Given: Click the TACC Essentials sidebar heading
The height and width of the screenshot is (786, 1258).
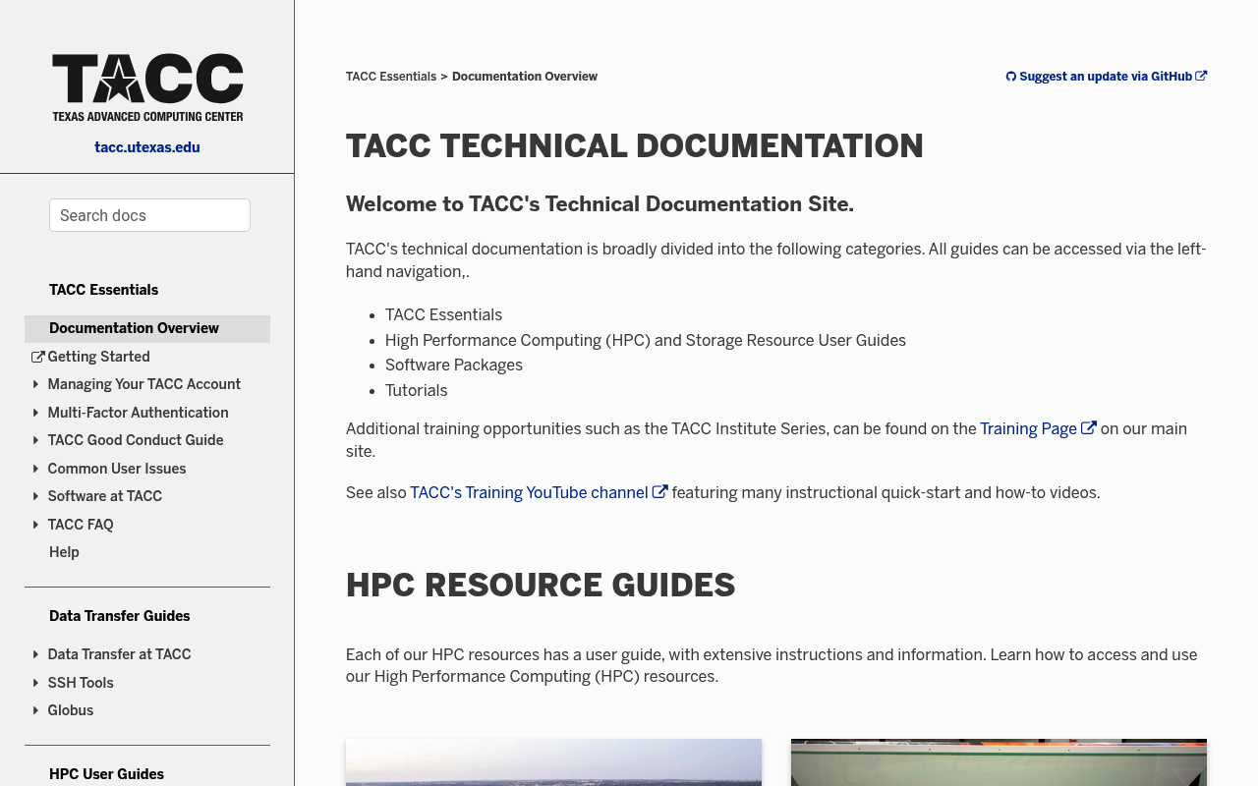Looking at the screenshot, I should (x=103, y=290).
